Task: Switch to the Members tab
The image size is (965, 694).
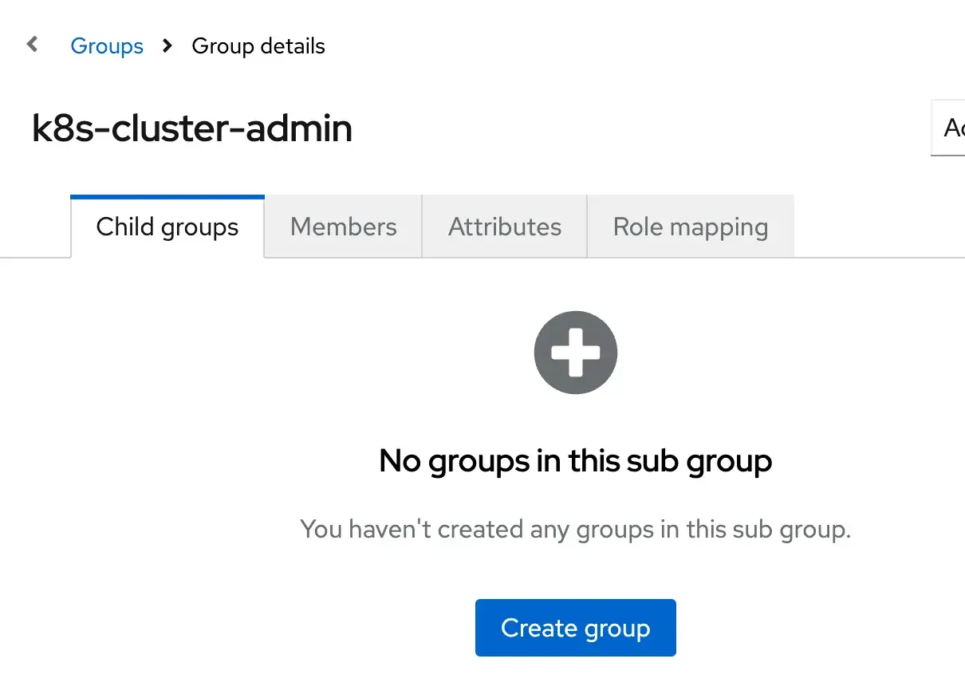Action: pos(343,227)
